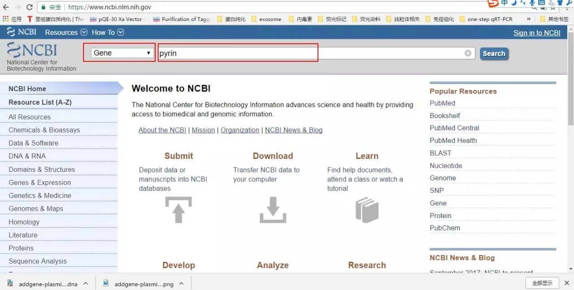Expand options for the addgene-plasmi....dna download
The image size is (574, 290).
[86, 284]
